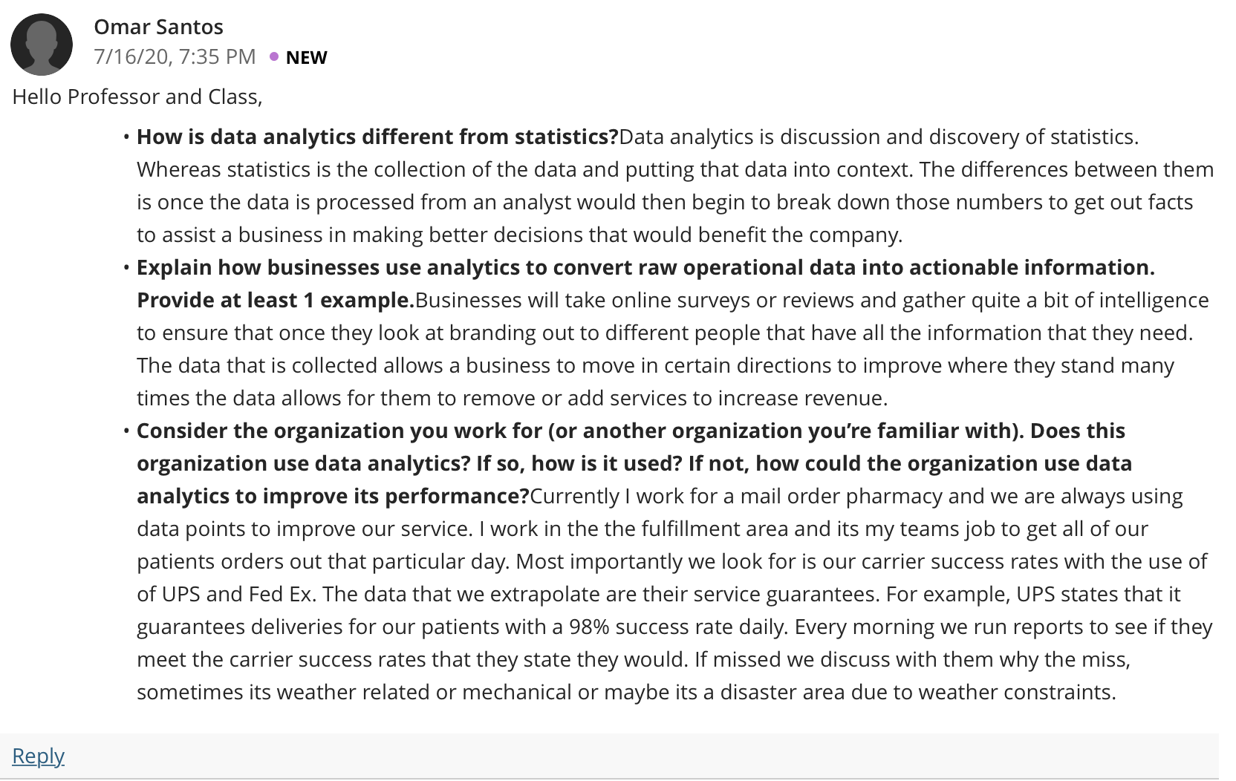The width and height of the screenshot is (1236, 781).
Task: Click the second bullet point marker
Action: [x=127, y=268]
